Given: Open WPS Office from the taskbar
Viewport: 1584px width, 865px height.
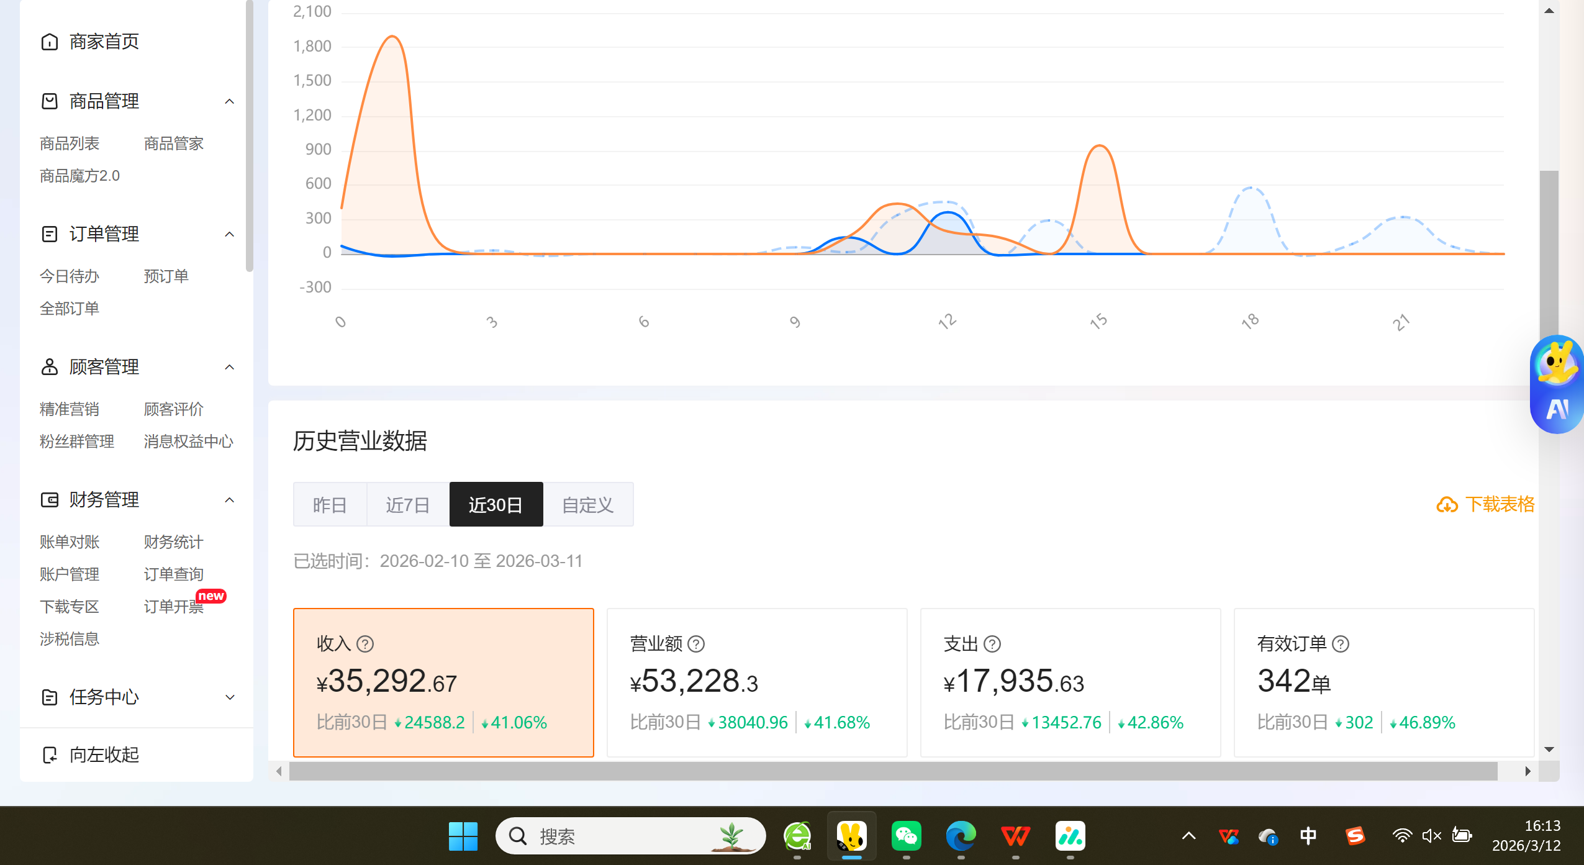Looking at the screenshot, I should click(x=1015, y=836).
